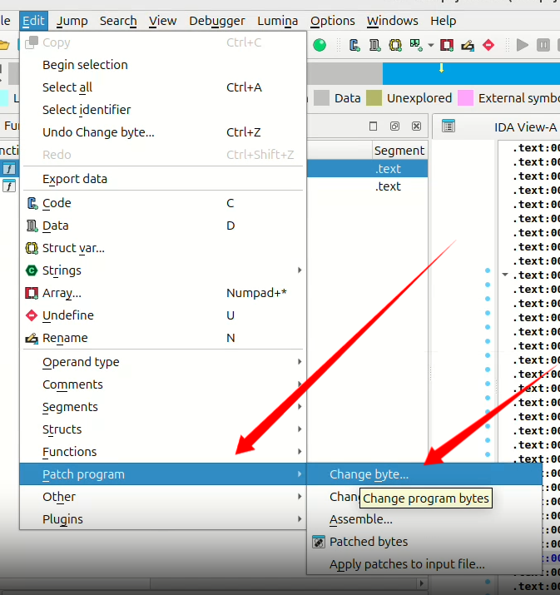Open the Jump menu
The height and width of the screenshot is (595, 560).
[x=72, y=21]
